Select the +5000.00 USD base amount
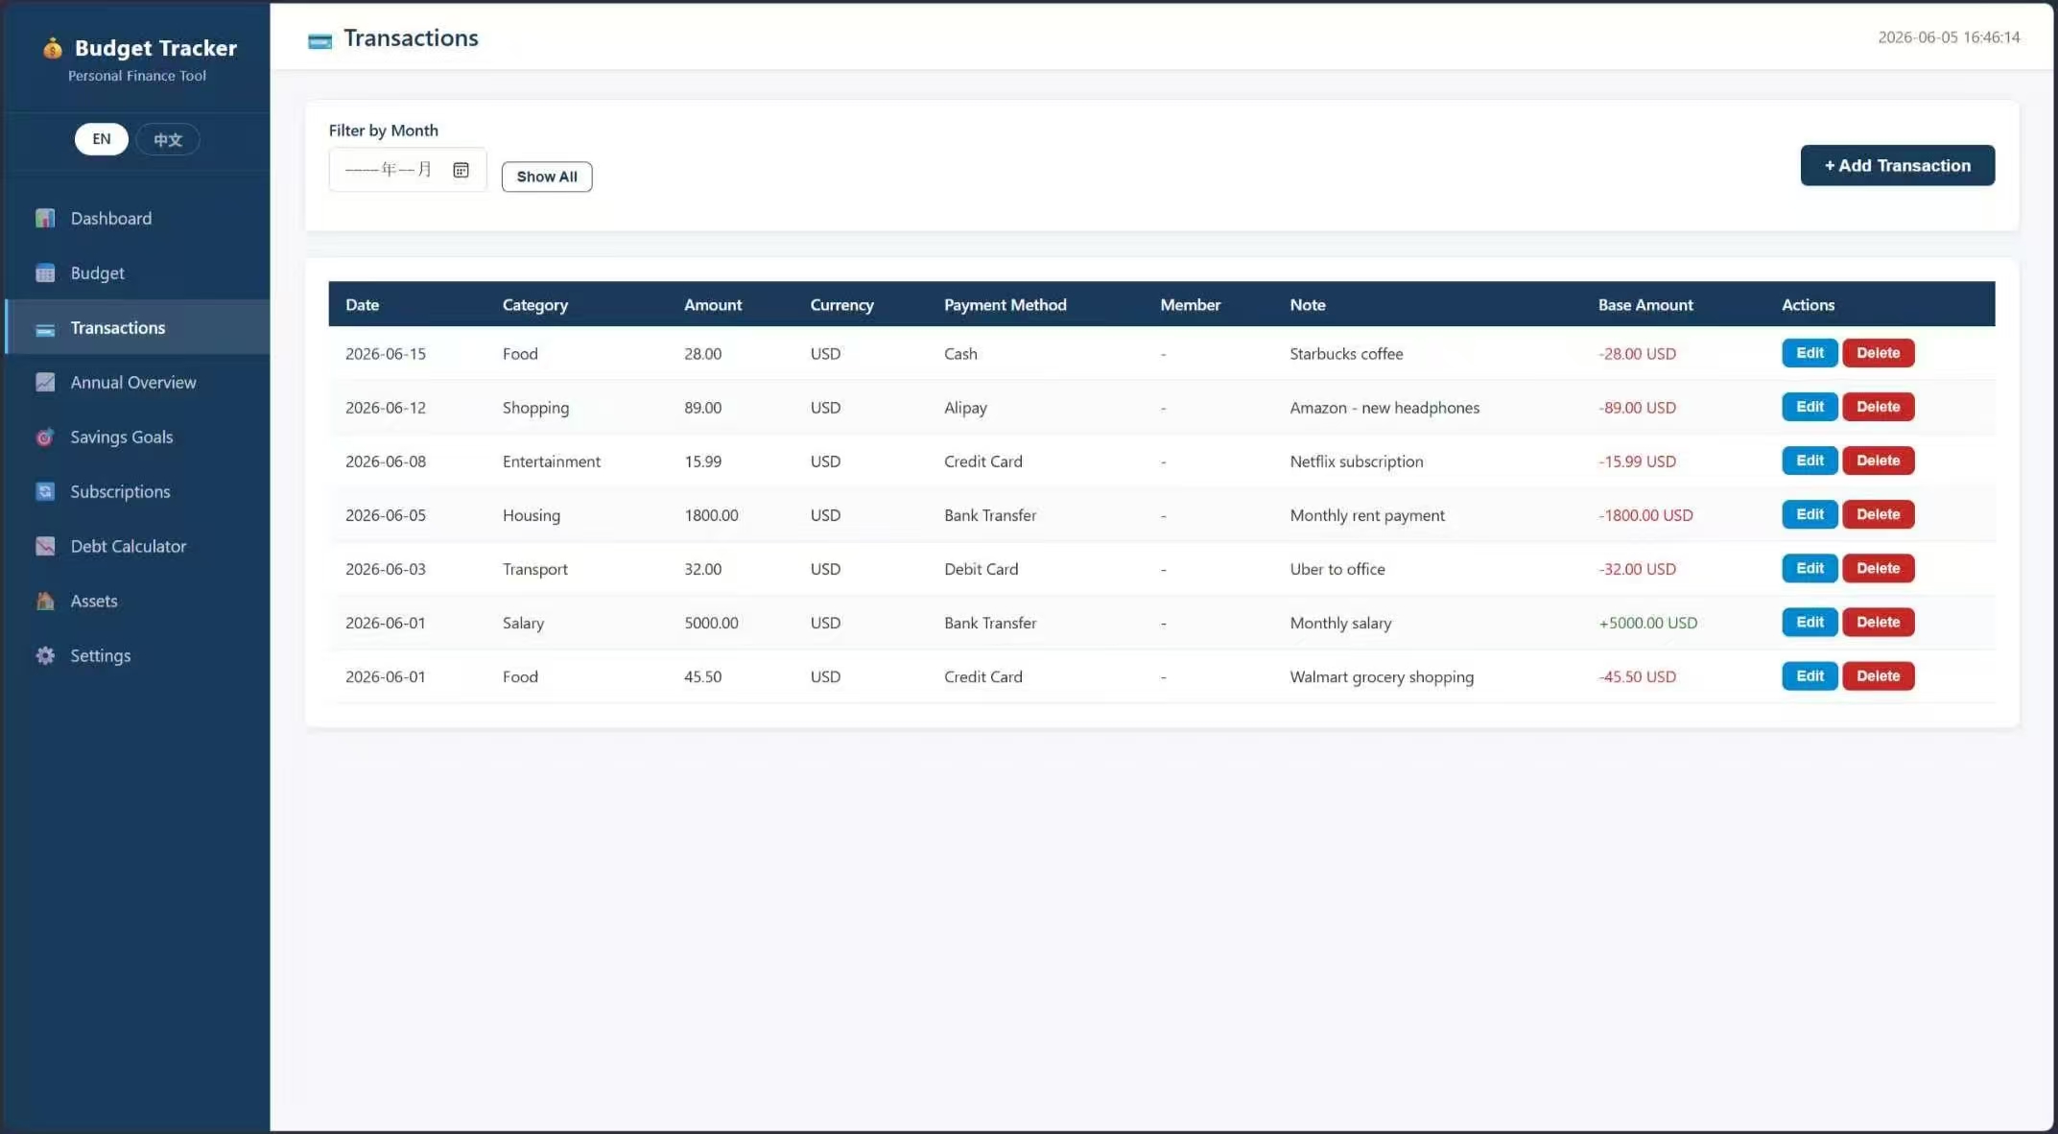Viewport: 2058px width, 1134px height. click(1647, 623)
